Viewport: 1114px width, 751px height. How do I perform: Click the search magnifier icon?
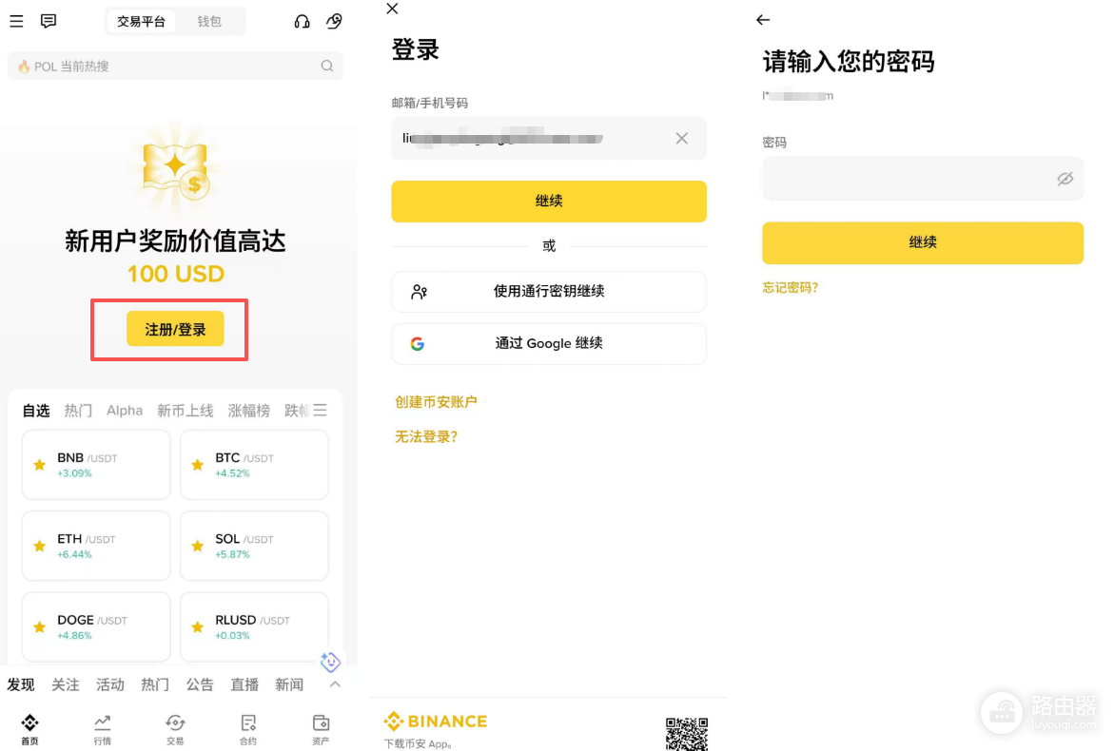coord(327,66)
